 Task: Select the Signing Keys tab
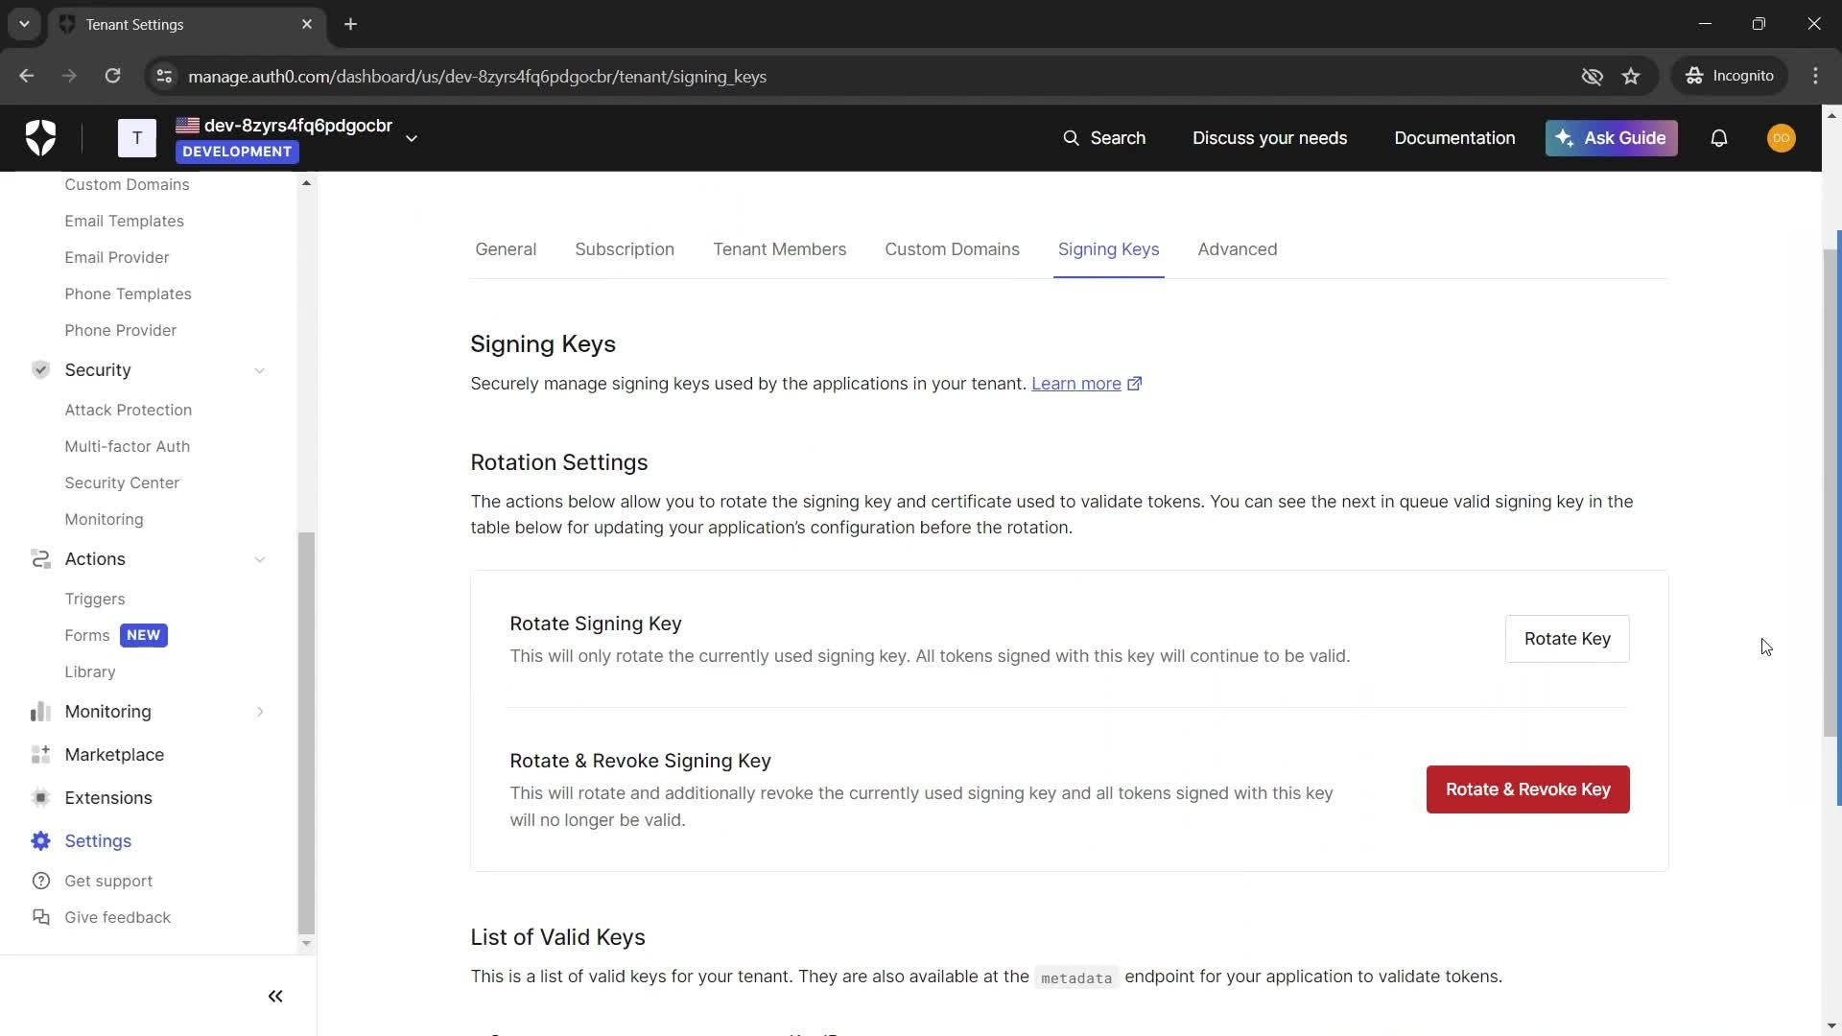[x=1108, y=249]
